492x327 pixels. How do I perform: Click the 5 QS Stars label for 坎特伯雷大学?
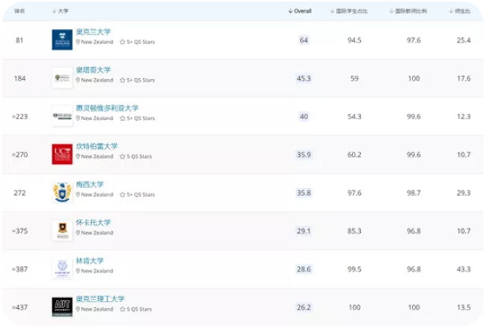point(139,156)
